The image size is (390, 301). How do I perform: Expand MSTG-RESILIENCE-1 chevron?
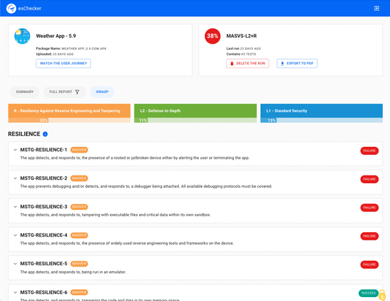click(15, 150)
